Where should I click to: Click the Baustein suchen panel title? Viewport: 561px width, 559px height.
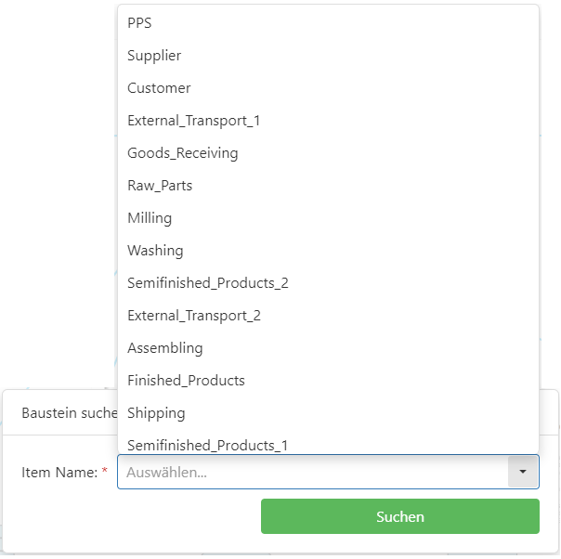coord(69,412)
